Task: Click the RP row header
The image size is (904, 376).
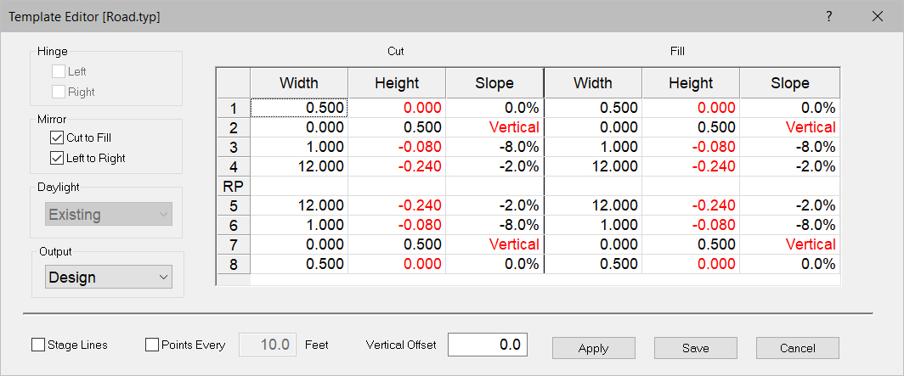Action: (x=233, y=186)
